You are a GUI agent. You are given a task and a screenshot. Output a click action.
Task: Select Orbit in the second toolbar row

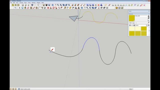[x=82, y=8]
